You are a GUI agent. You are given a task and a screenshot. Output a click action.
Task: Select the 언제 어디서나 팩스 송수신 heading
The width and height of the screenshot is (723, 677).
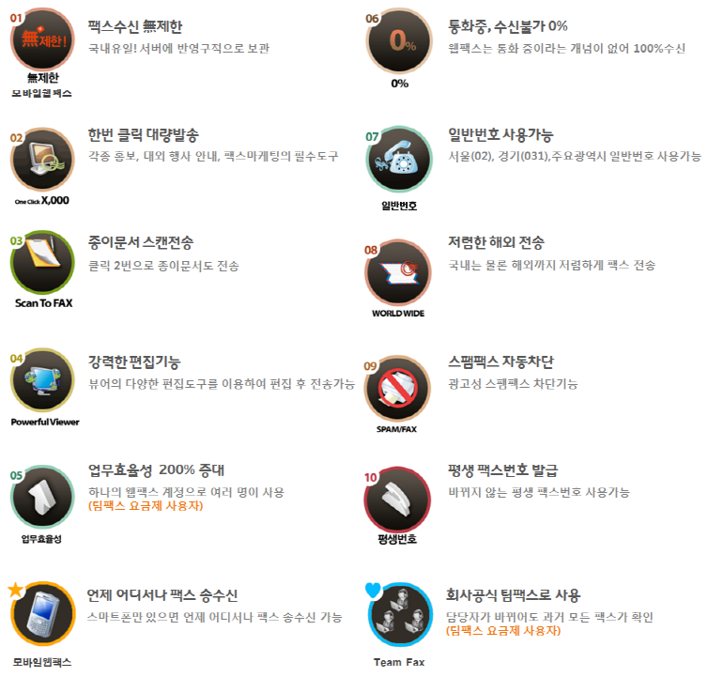(x=162, y=595)
